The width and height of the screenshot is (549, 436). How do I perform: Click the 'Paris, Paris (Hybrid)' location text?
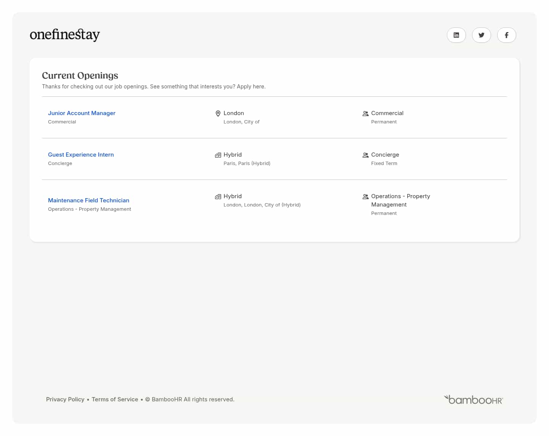247,163
